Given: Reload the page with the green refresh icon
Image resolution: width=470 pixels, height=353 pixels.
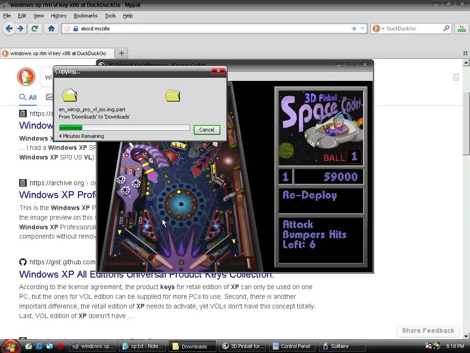Looking at the screenshot, I should 34,28.
